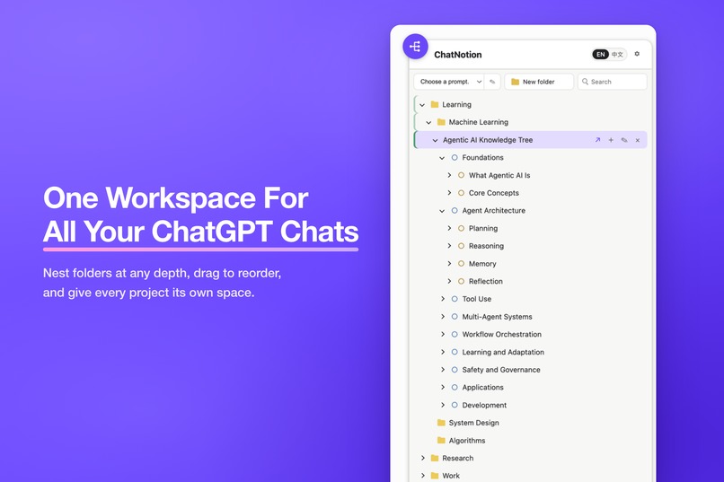Click the New folder button's folder icon

click(x=516, y=82)
